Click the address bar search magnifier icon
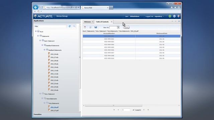This screenshot has height=120, width=214. pos(71,7)
